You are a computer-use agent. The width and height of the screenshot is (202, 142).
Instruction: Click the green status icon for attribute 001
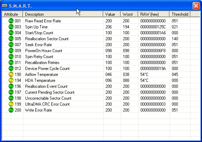pos(11,21)
